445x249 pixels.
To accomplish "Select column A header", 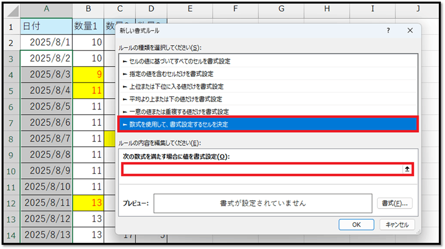I will (x=46, y=9).
